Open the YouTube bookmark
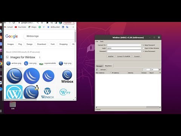 (20, 27)
